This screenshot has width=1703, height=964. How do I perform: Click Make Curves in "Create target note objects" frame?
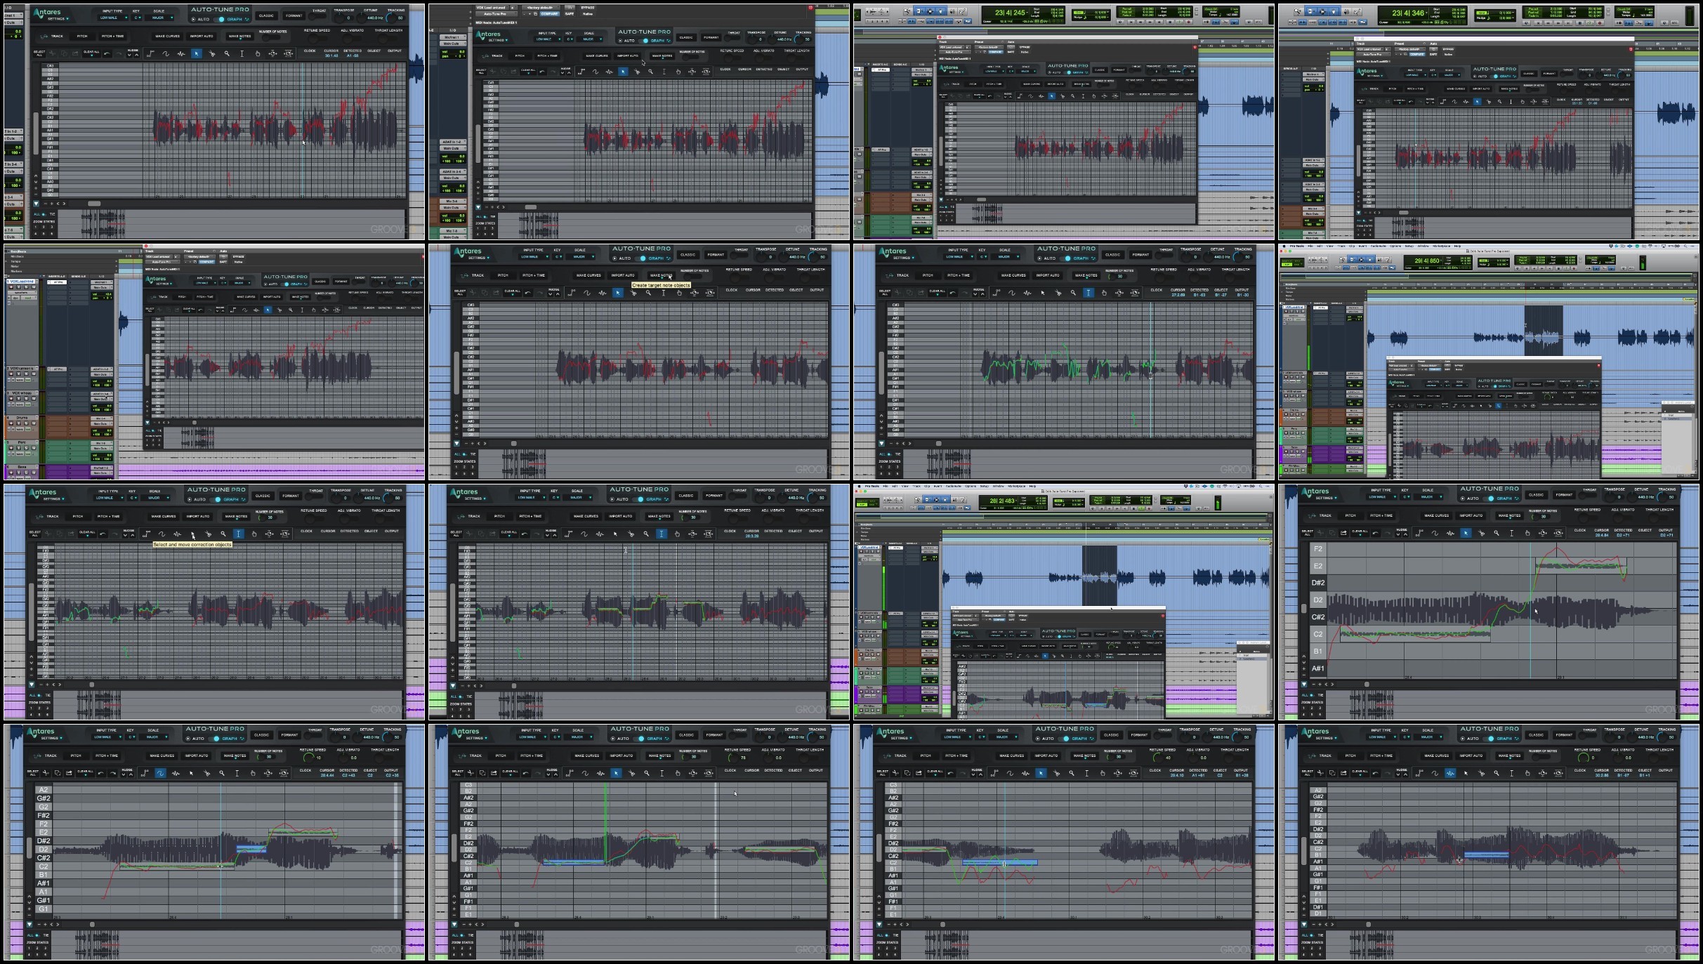tap(589, 275)
